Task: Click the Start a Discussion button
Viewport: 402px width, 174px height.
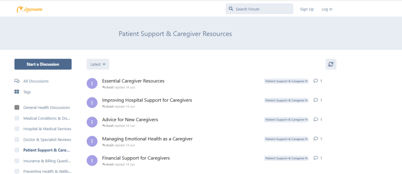Action: pyautogui.click(x=43, y=64)
